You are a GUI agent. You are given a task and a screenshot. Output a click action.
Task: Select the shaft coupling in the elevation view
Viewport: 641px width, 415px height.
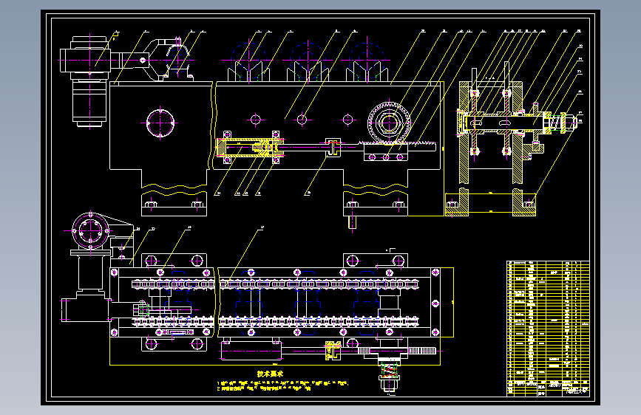[x=333, y=147]
